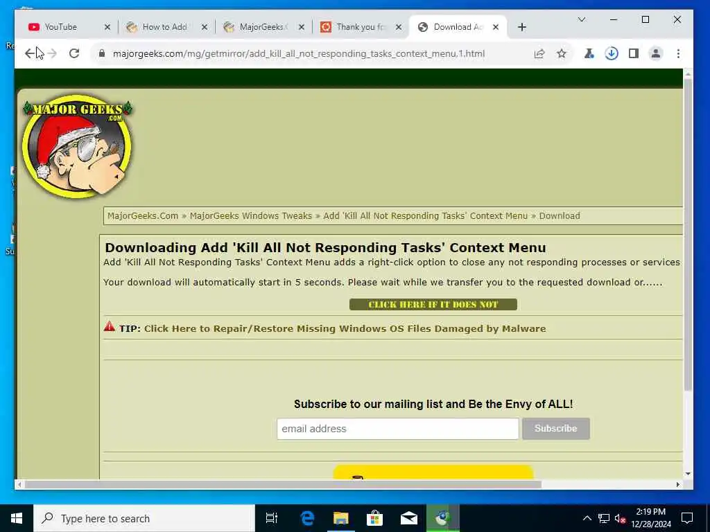The width and height of the screenshot is (710, 532).
Task: Click the scroll up arrow
Action: pyautogui.click(x=688, y=73)
